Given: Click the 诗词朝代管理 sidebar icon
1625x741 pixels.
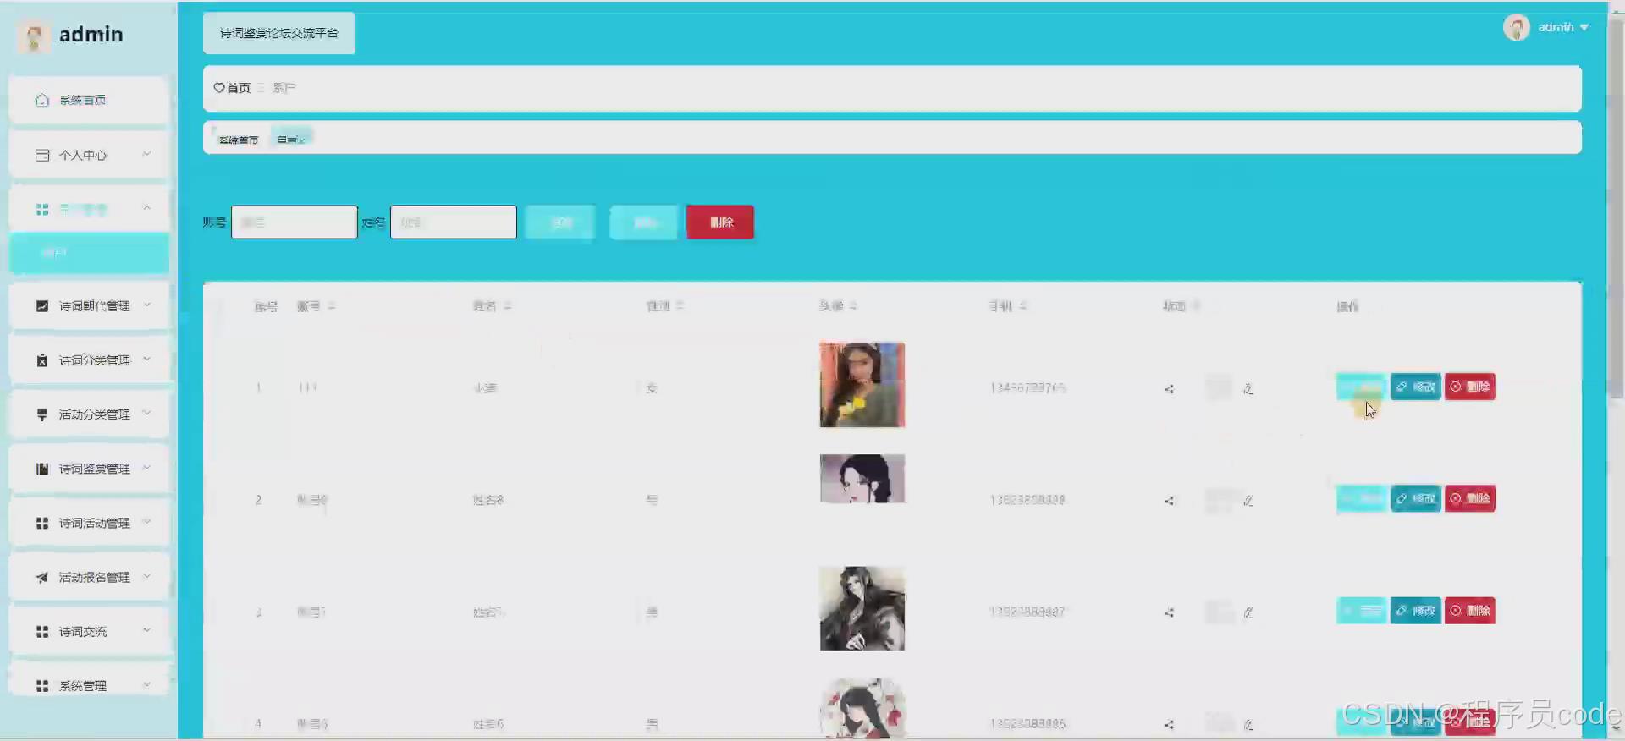Looking at the screenshot, I should click(x=42, y=306).
